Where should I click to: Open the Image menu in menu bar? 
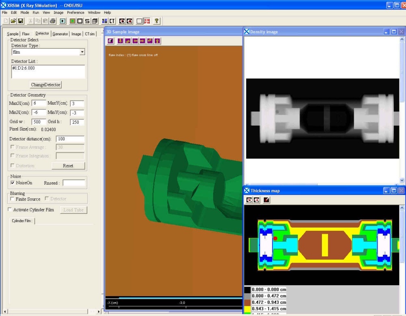point(58,13)
